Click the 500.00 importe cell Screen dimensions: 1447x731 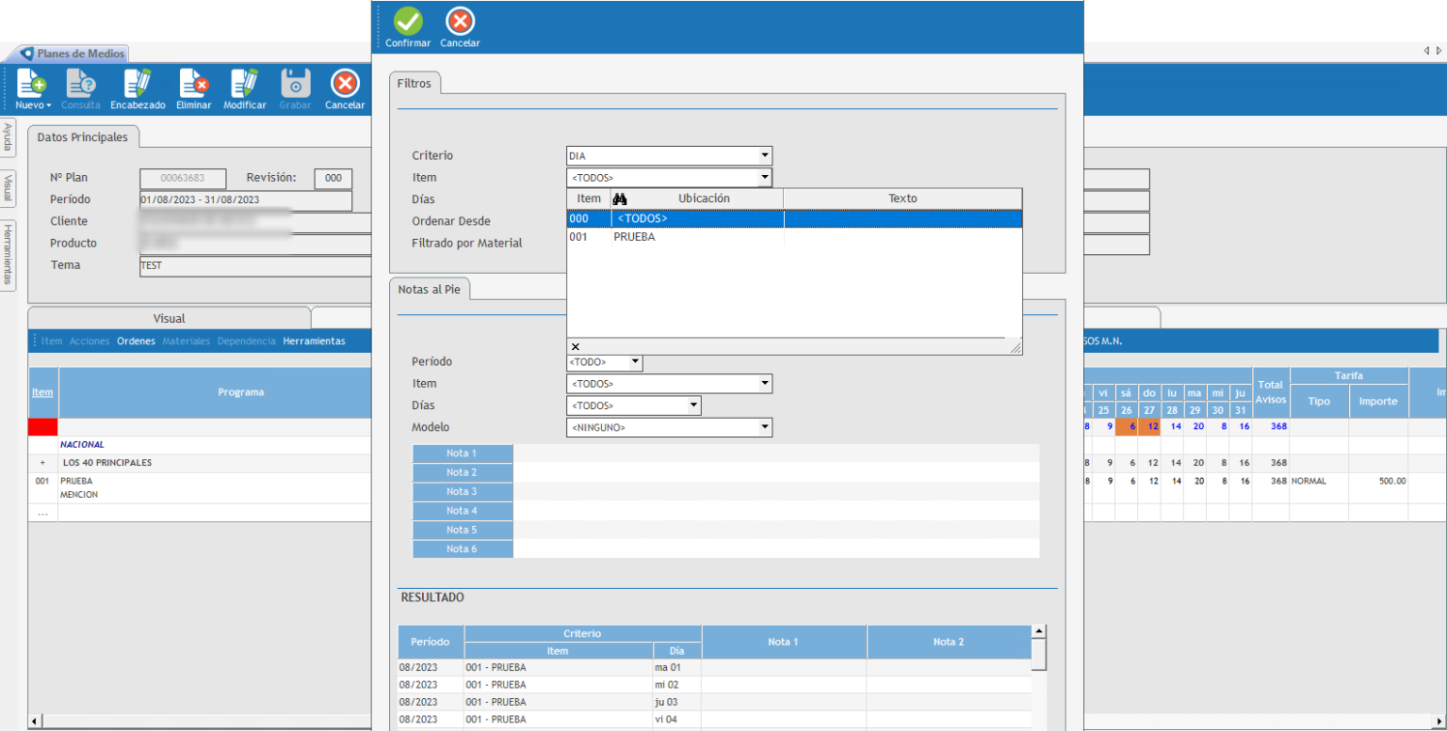[x=1378, y=481]
